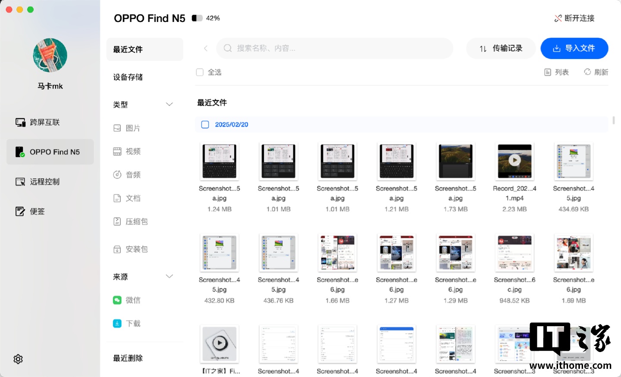Click the back arrow beside search

(x=206, y=48)
